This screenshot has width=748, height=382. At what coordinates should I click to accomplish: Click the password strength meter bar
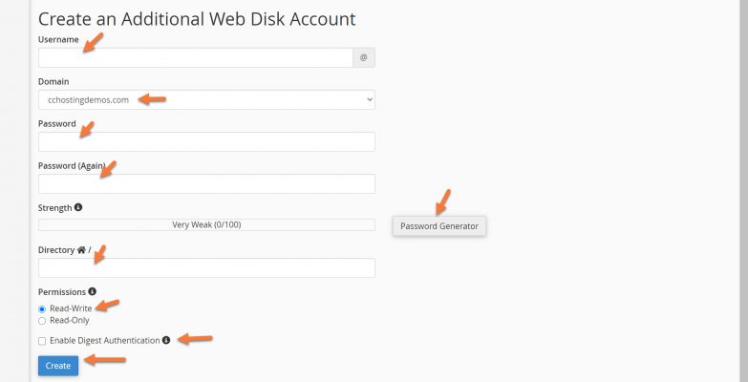[x=206, y=225]
